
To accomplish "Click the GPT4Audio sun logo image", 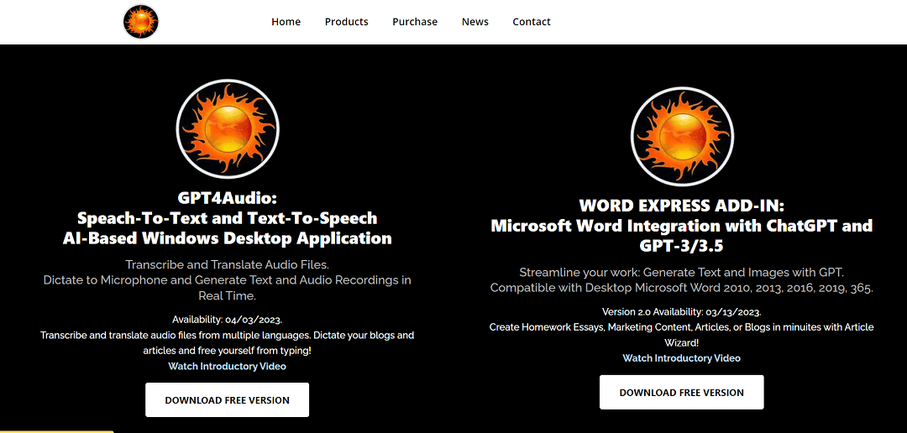I will [228, 129].
